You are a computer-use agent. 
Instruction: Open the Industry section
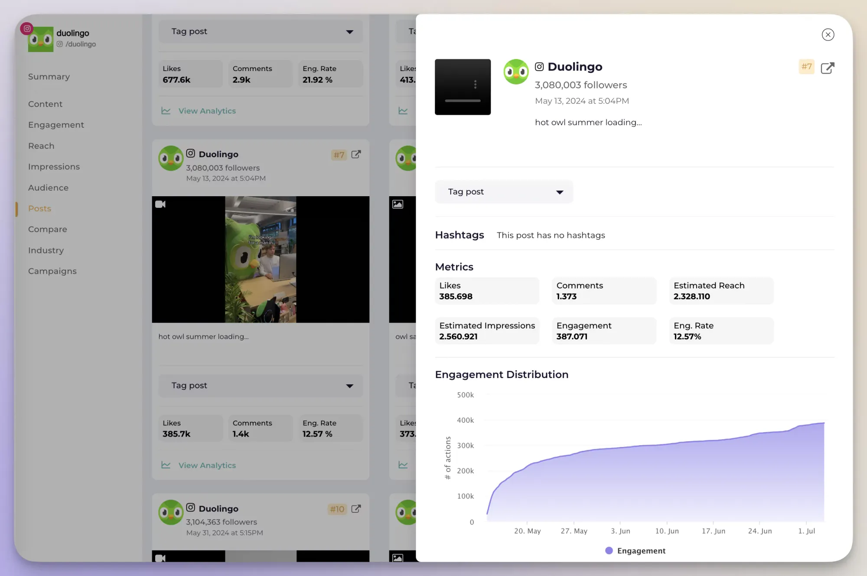click(46, 250)
